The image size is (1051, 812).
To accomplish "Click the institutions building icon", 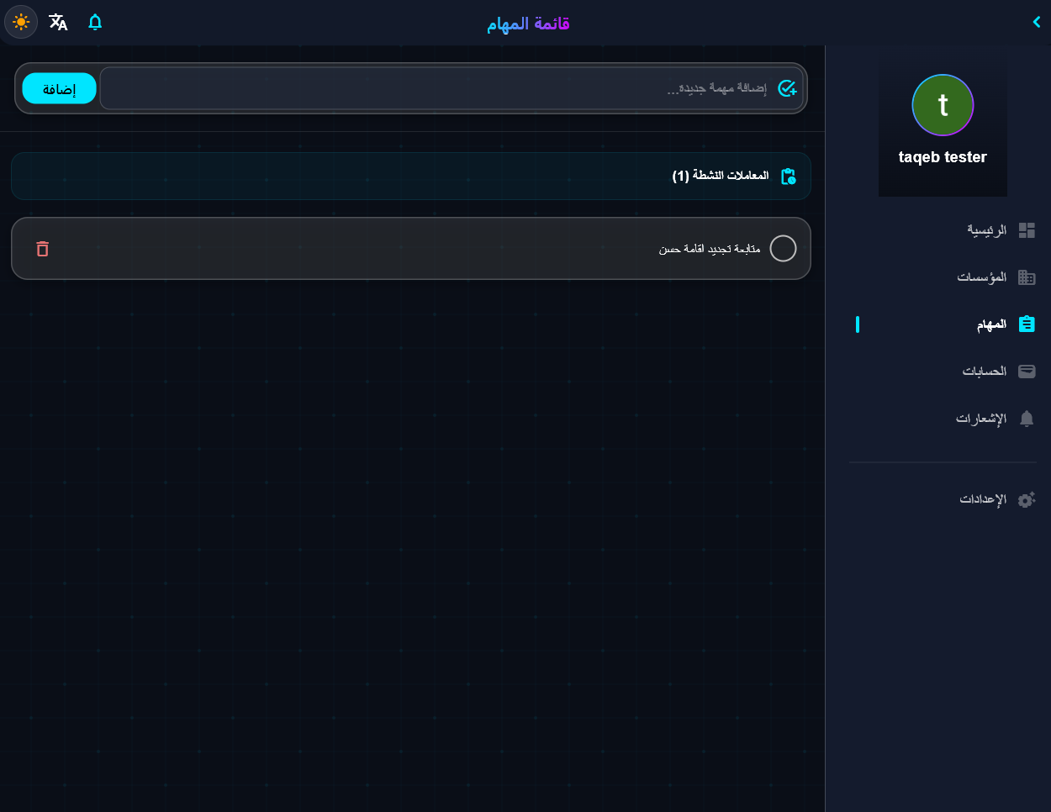I will click(1027, 277).
